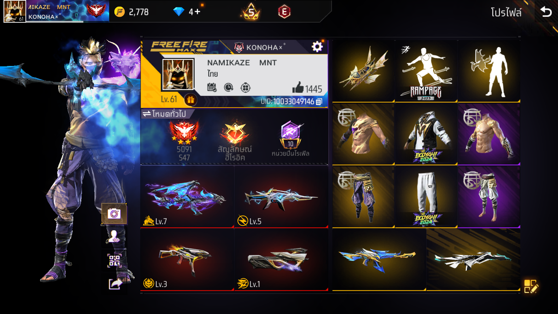Tap the share profile icon
This screenshot has width=558, height=314.
click(x=115, y=284)
